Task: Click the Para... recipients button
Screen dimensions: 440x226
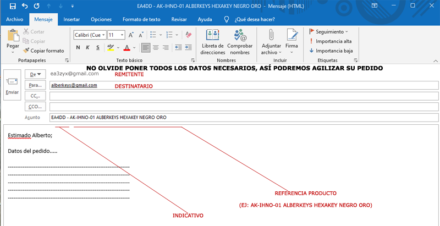Action: (35, 85)
